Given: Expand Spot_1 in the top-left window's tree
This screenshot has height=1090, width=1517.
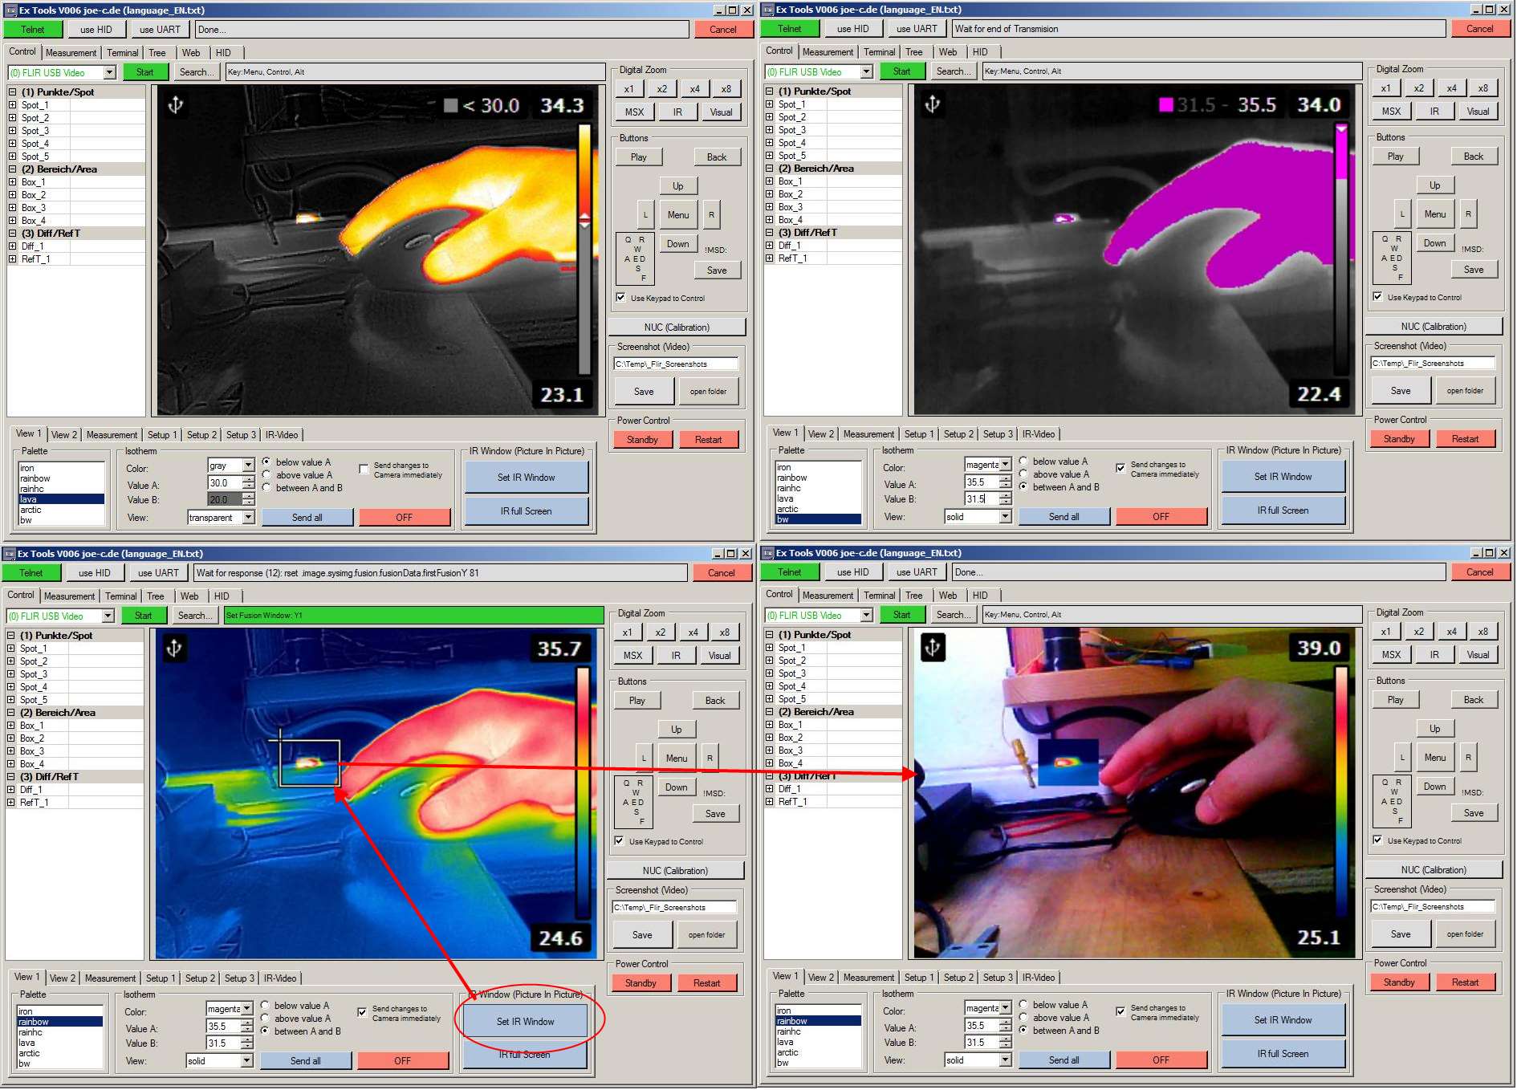Looking at the screenshot, I should [13, 105].
